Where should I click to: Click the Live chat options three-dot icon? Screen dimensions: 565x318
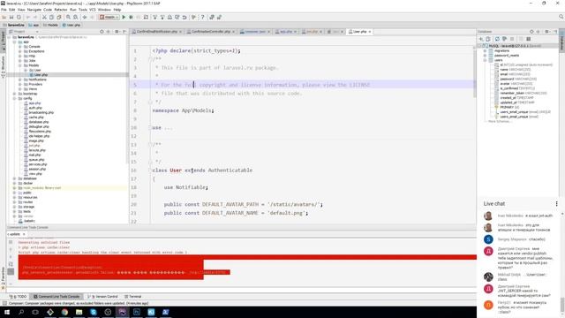(x=557, y=204)
